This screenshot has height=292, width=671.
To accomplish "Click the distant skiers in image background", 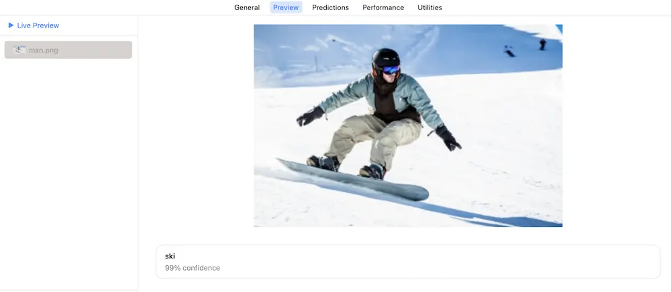I will click(x=524, y=48).
